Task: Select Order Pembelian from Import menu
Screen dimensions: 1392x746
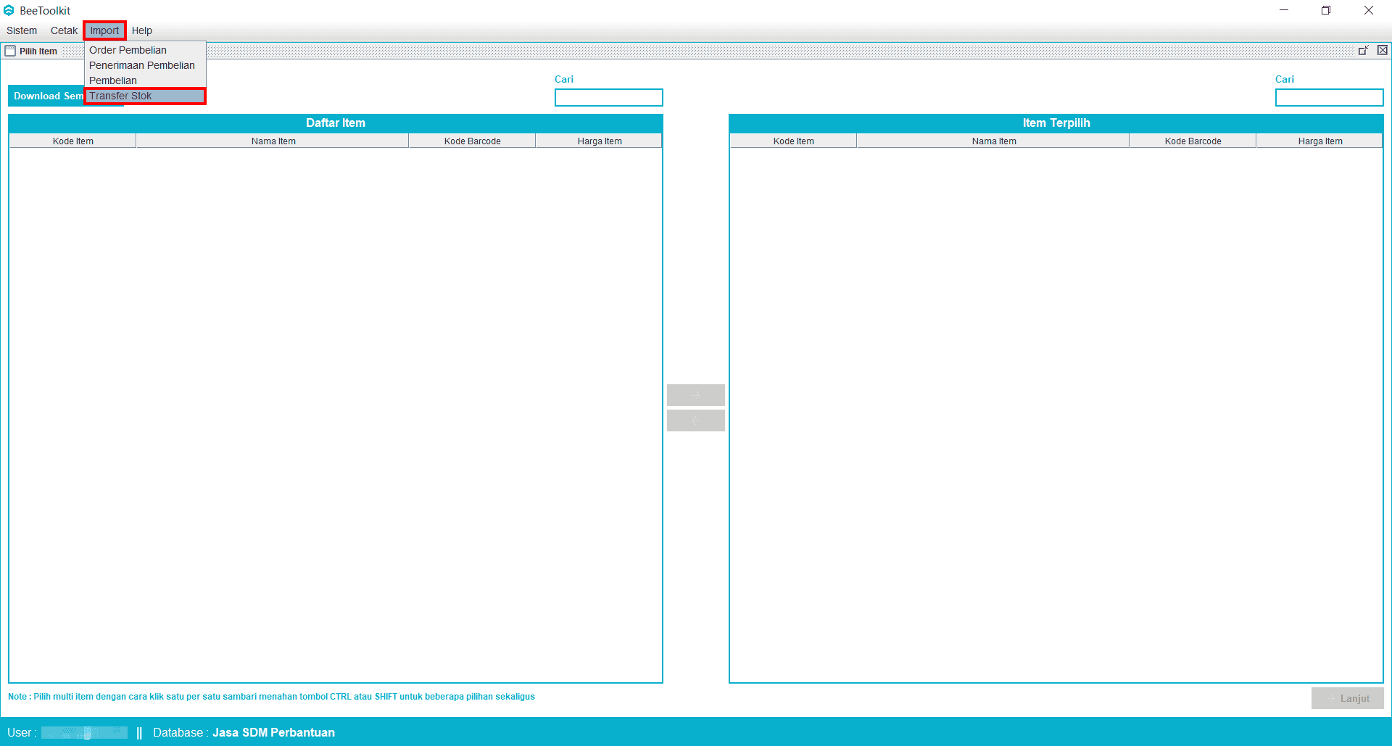Action: [x=128, y=50]
